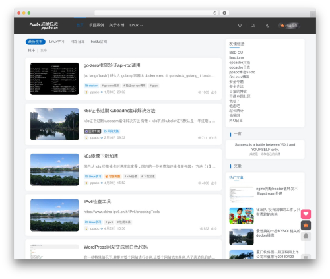Image resolution: width=330 pixels, height=279 pixels.
Task: Open the go-zero api-rpc article title
Action: pyautogui.click(x=112, y=65)
